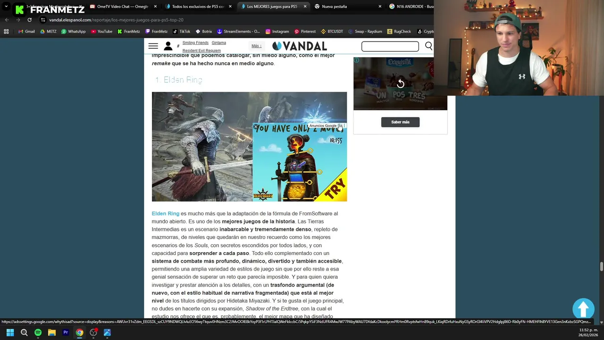This screenshot has height=340, width=604.
Task: Open the Photos app in the taskbar
Action: (107, 332)
